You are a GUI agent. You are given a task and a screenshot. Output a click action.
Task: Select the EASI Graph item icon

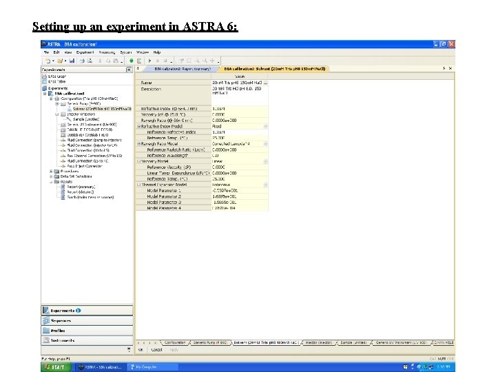pos(45,76)
